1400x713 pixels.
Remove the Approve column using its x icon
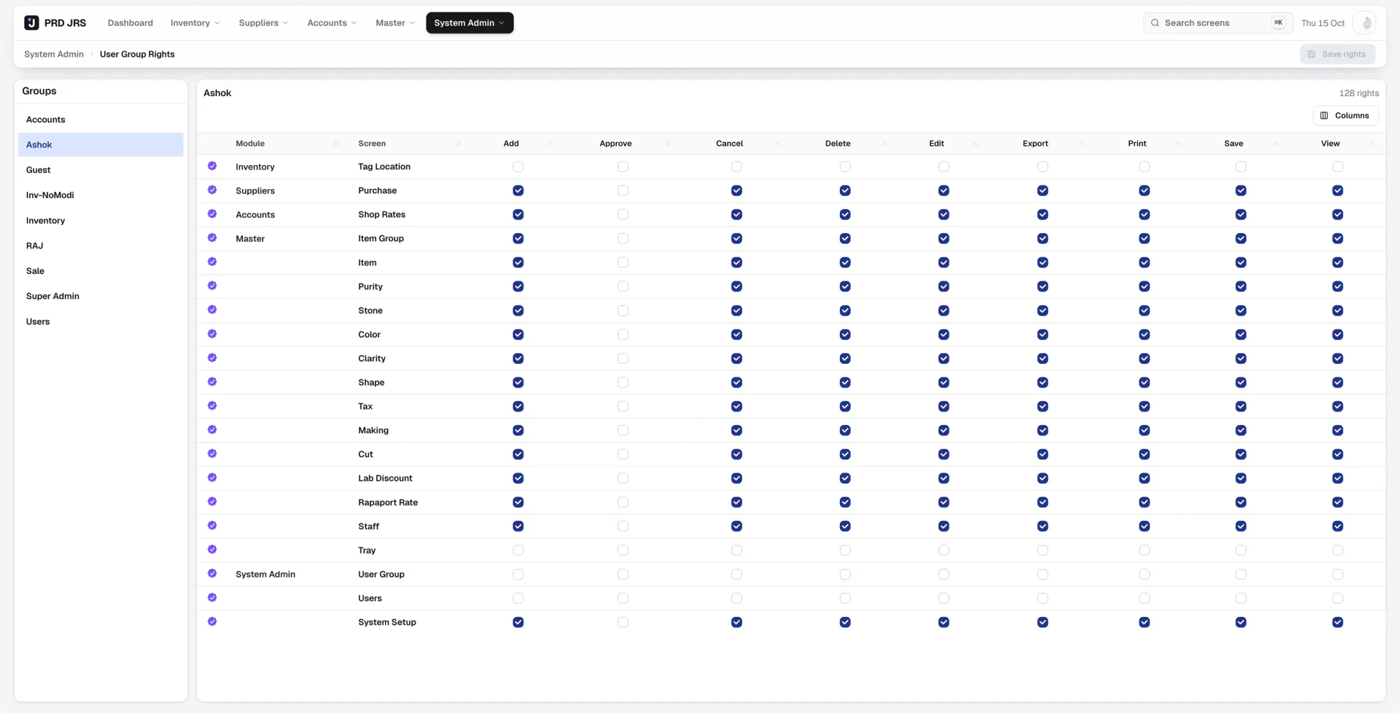click(x=667, y=143)
